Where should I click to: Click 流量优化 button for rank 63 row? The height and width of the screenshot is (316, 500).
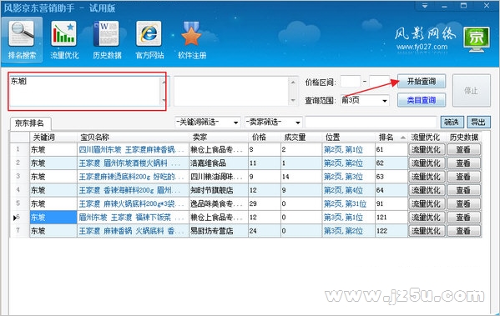click(427, 177)
